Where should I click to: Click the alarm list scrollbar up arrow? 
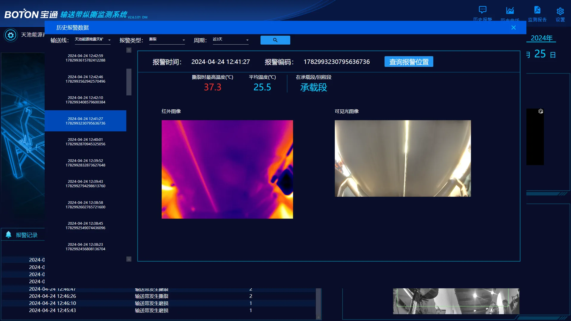coord(129,50)
